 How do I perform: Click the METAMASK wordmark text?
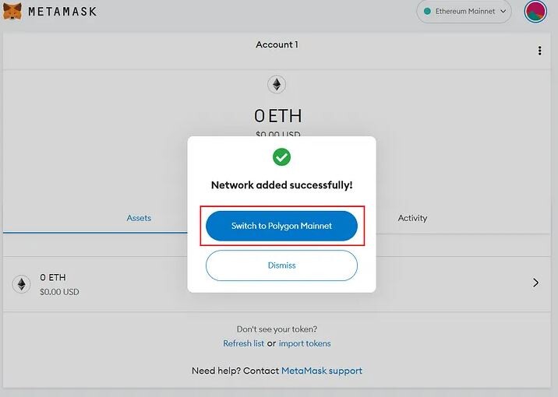pyautogui.click(x=62, y=12)
